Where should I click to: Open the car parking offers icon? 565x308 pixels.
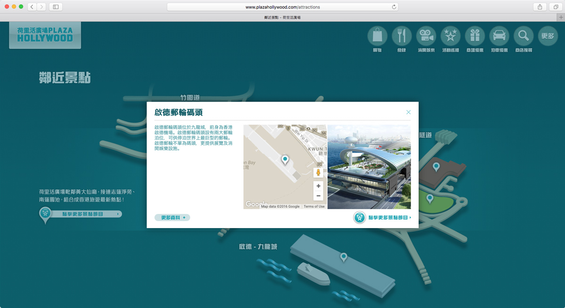(499, 36)
